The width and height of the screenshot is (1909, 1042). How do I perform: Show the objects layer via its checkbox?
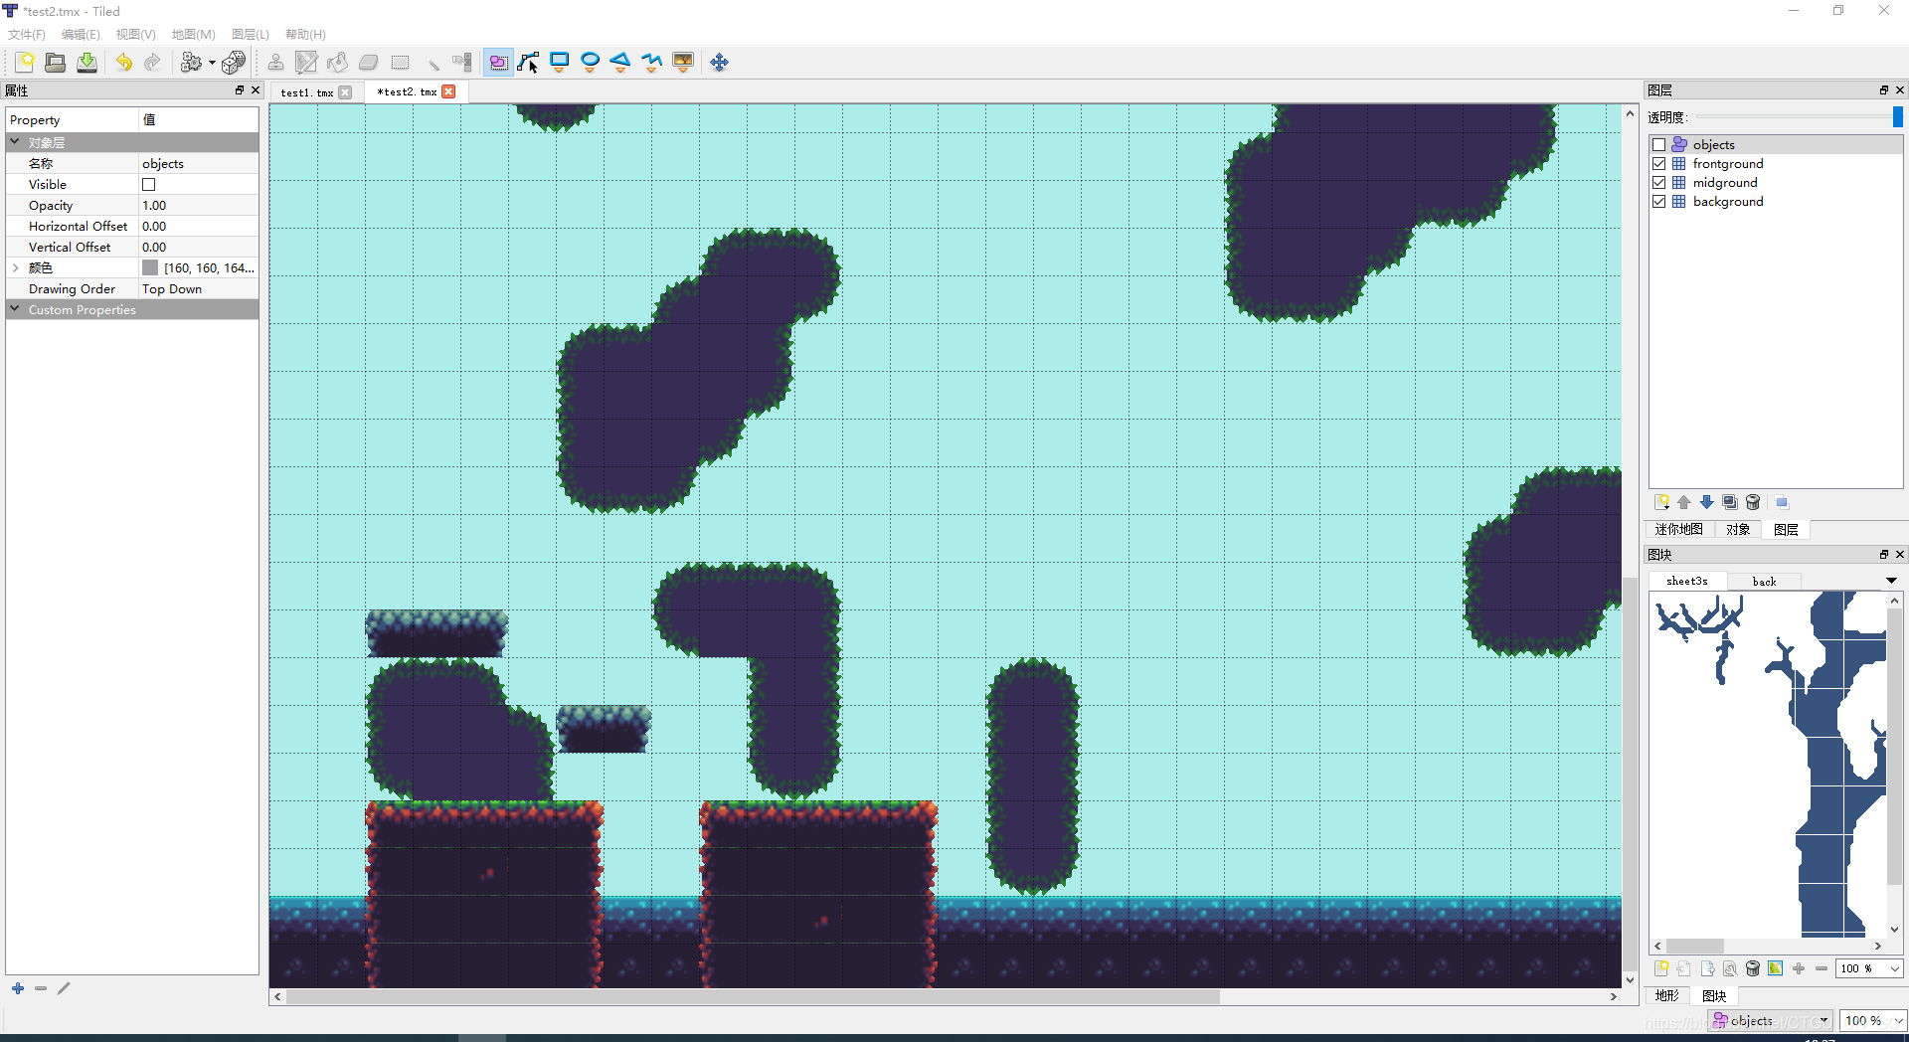[x=1659, y=145]
